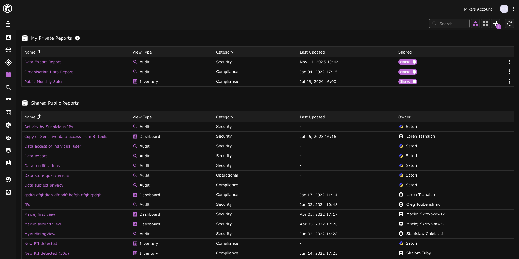Image resolution: width=519 pixels, height=259 pixels.
Task: Open the filter settings icon with badge
Action: click(x=495, y=24)
